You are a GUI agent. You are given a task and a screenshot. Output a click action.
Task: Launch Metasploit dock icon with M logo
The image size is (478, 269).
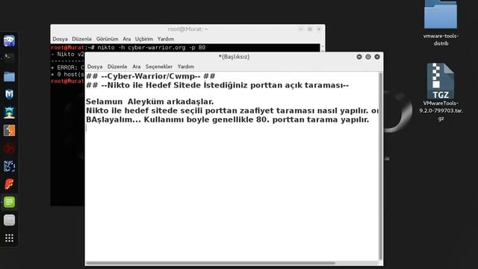(9, 94)
